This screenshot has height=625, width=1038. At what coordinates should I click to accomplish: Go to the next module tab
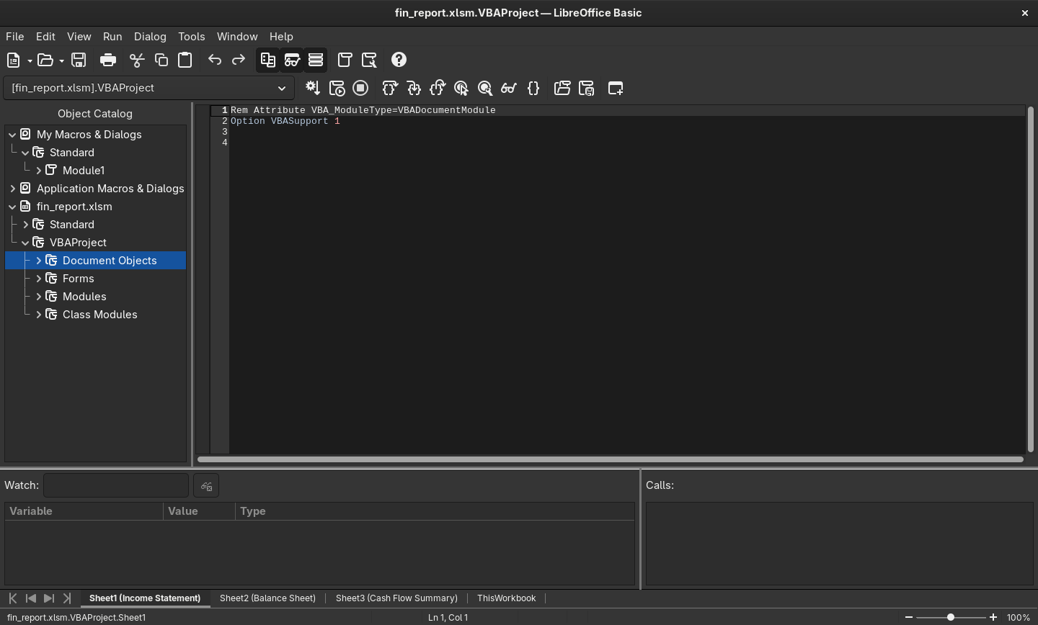point(49,598)
